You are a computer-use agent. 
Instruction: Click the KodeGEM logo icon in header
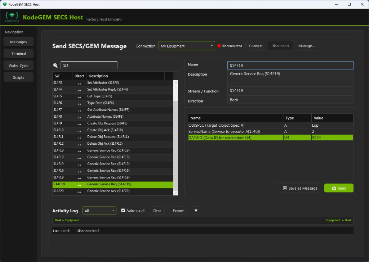(12, 17)
